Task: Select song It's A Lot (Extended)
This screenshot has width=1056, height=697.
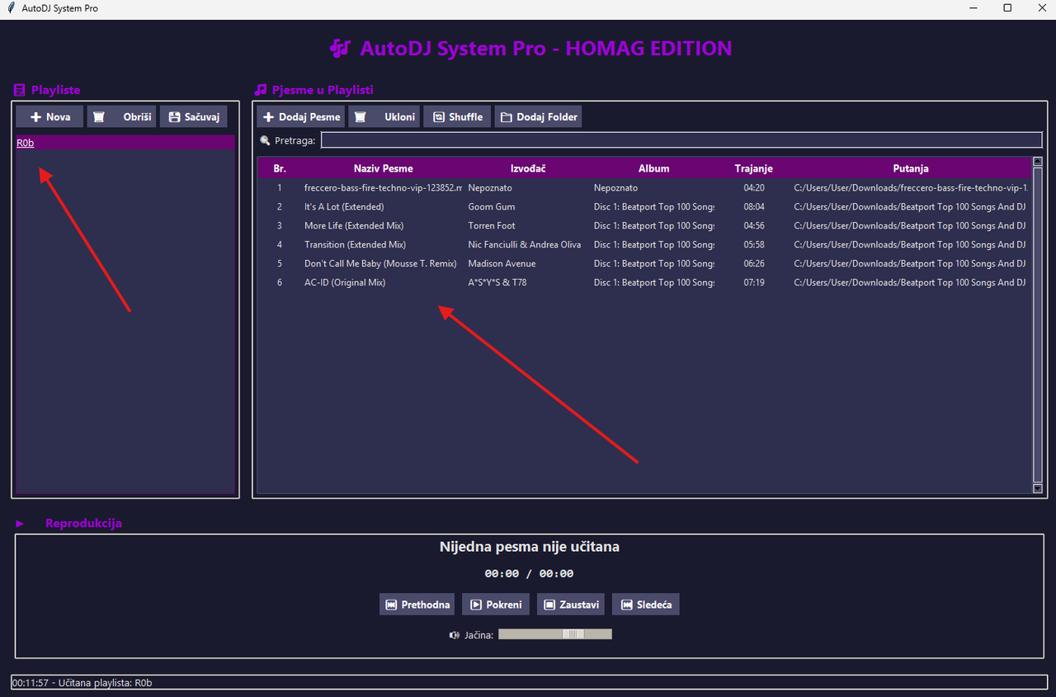Action: pyautogui.click(x=644, y=207)
